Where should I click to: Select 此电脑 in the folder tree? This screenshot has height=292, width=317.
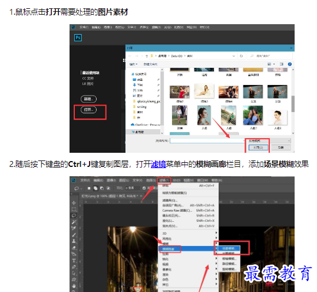click(x=138, y=132)
